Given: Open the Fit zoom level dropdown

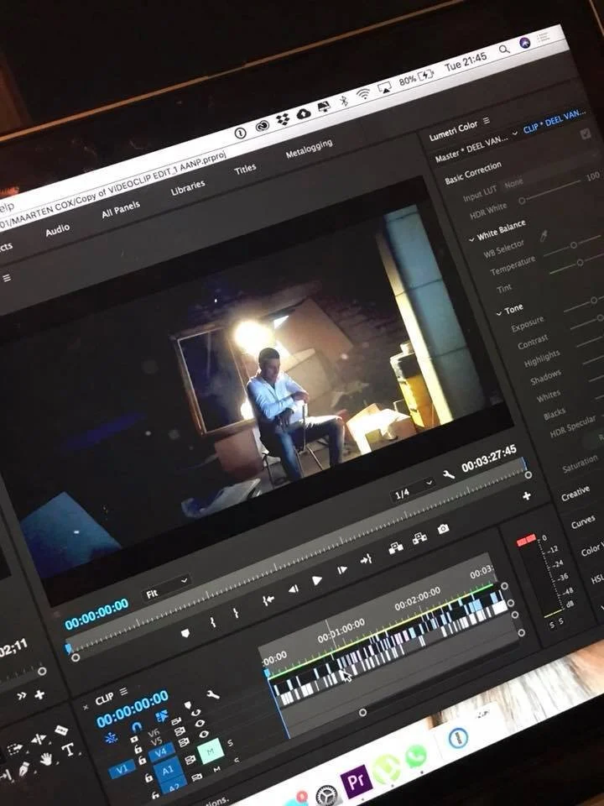Looking at the screenshot, I should [166, 588].
